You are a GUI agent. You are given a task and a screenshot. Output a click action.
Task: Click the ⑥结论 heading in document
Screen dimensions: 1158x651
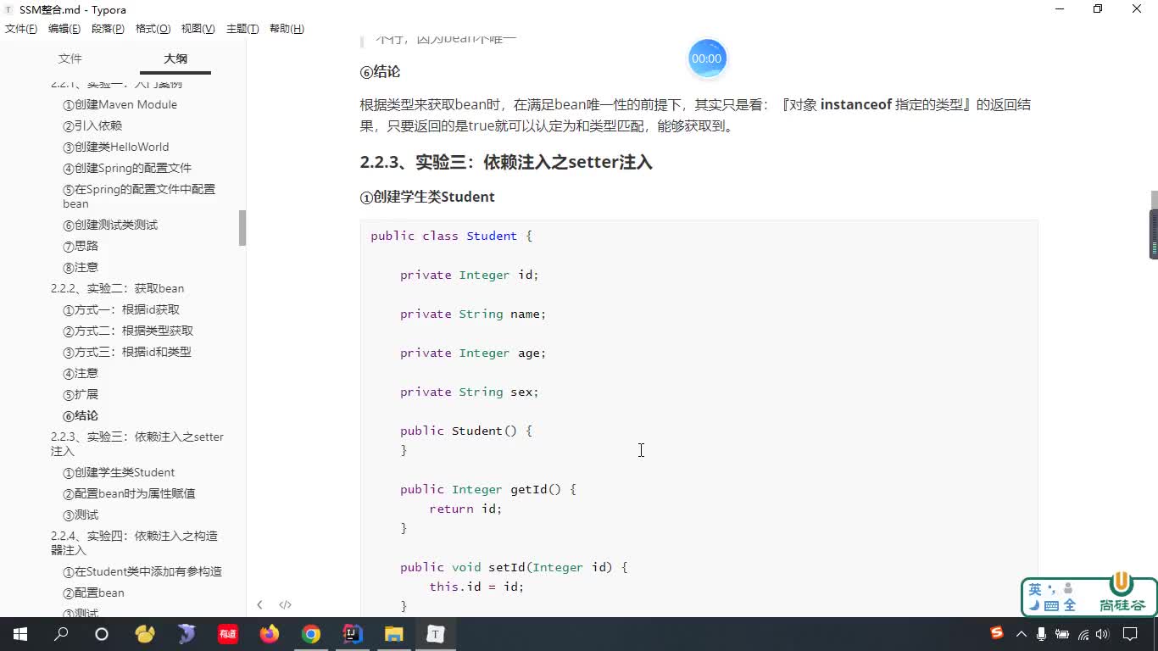tap(380, 72)
